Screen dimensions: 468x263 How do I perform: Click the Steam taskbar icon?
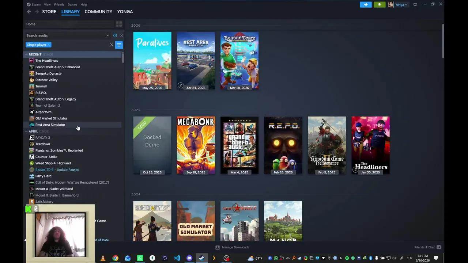pos(201,258)
